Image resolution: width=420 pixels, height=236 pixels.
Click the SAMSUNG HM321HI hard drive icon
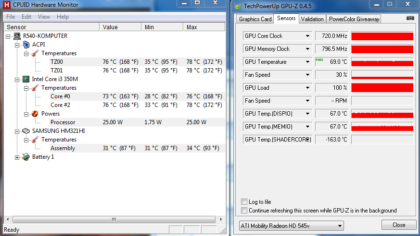(26, 131)
